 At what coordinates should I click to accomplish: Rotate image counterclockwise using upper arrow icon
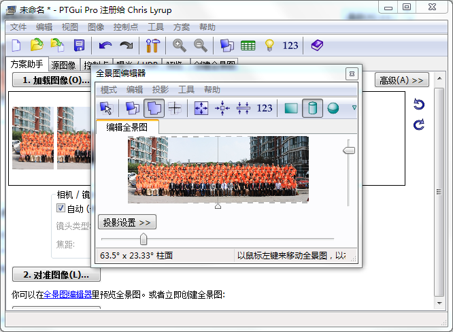[x=419, y=104]
